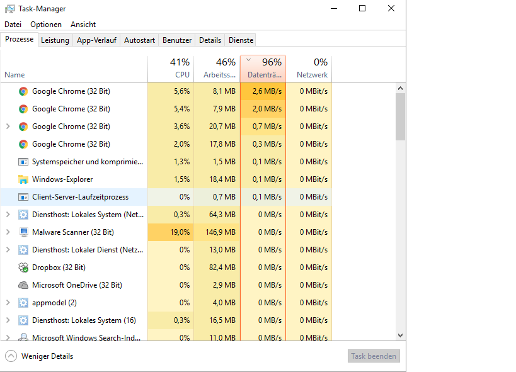Click the Task beenden button
The width and height of the screenshot is (516, 372).
click(x=374, y=356)
